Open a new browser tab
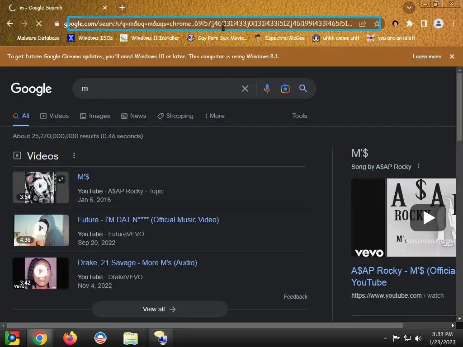Viewport: 463px width, 347px height. (122, 8)
